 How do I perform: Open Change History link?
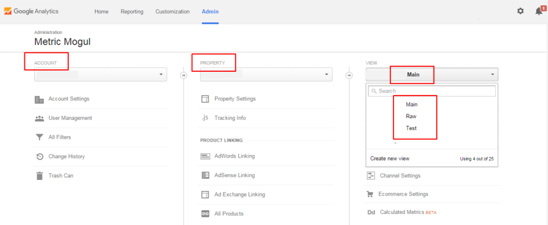click(67, 156)
